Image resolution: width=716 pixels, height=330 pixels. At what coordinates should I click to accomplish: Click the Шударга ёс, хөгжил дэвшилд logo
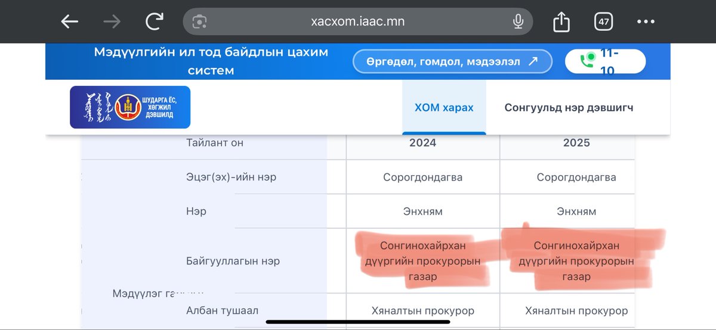[x=130, y=107]
